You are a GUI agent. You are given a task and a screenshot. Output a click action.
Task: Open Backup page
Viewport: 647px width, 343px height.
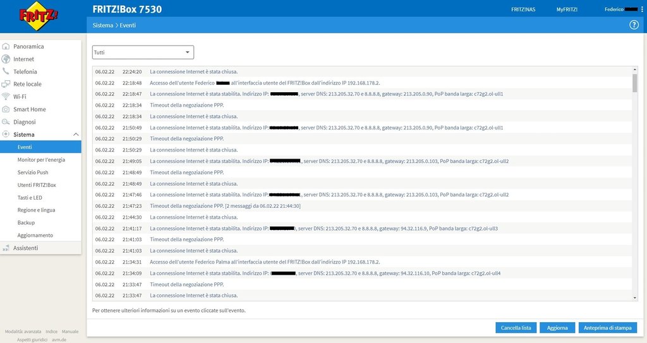coord(26,222)
